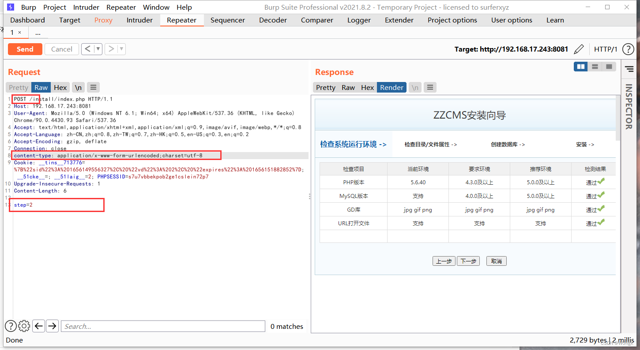Image resolution: width=640 pixels, height=350 pixels.
Task: Go to next search match arrow
Action: (x=53, y=326)
